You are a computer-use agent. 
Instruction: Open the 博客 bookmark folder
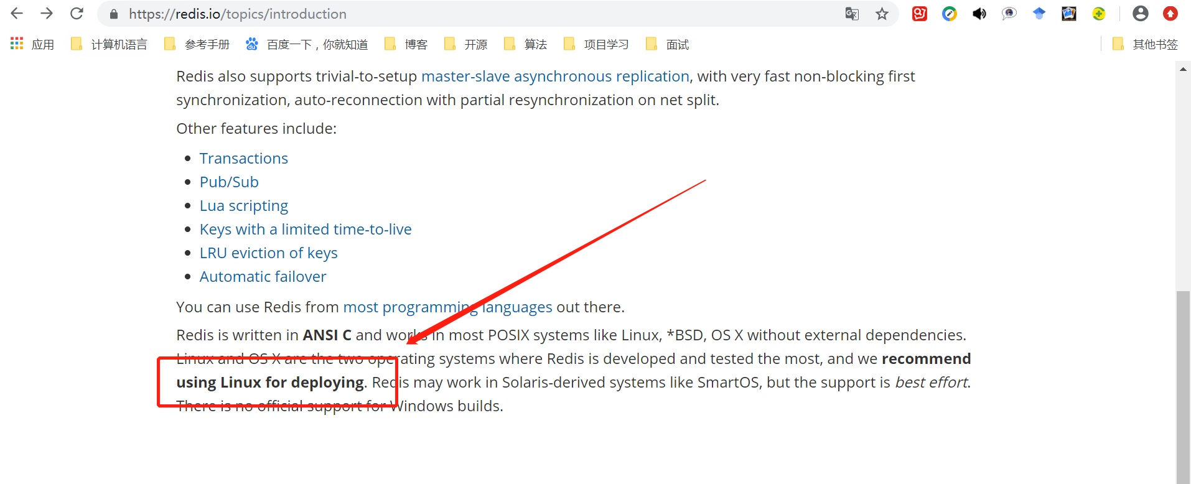(x=406, y=44)
